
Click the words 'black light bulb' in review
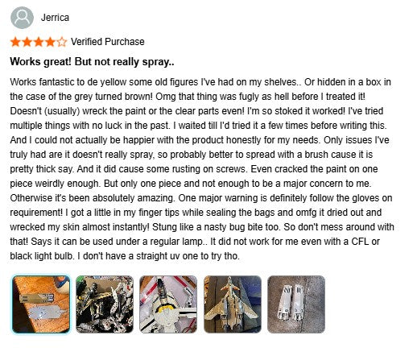click(x=41, y=256)
